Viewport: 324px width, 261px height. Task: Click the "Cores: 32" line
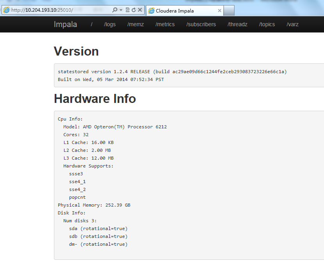pyautogui.click(x=76, y=135)
